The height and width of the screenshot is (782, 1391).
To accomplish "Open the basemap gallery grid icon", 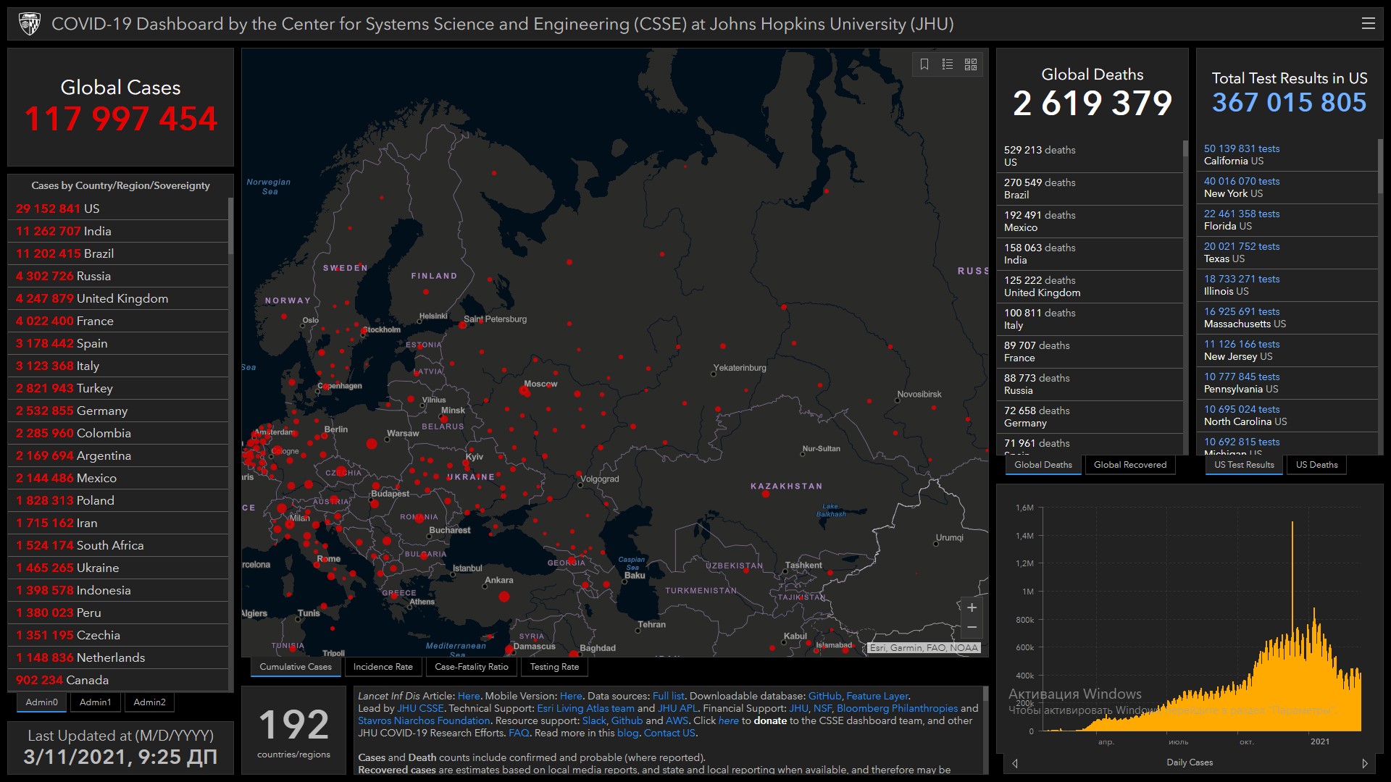I will (971, 64).
